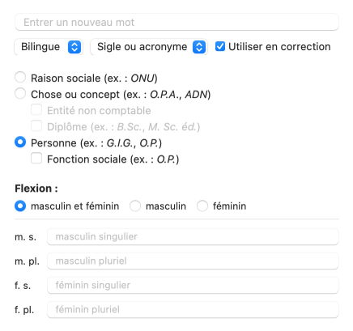
Task: Choose the féminin flexion option
Action: (202, 206)
